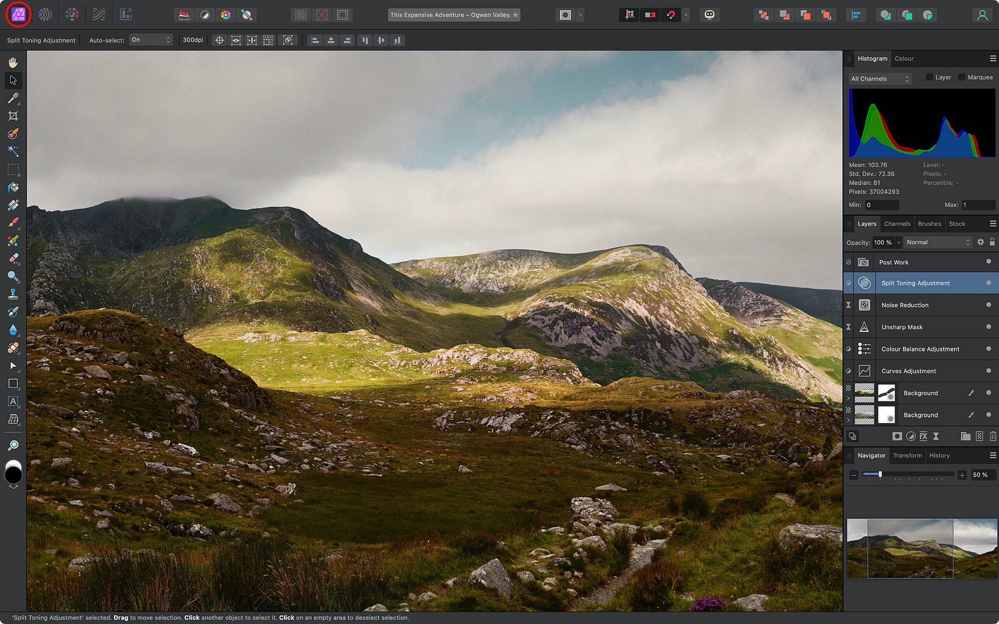Click the Deselect toolbar icon
Image resolution: width=999 pixels, height=624 pixels.
(x=322, y=15)
